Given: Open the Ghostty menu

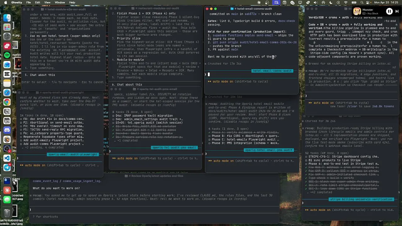Looking at the screenshot, I should [x=17, y=3].
